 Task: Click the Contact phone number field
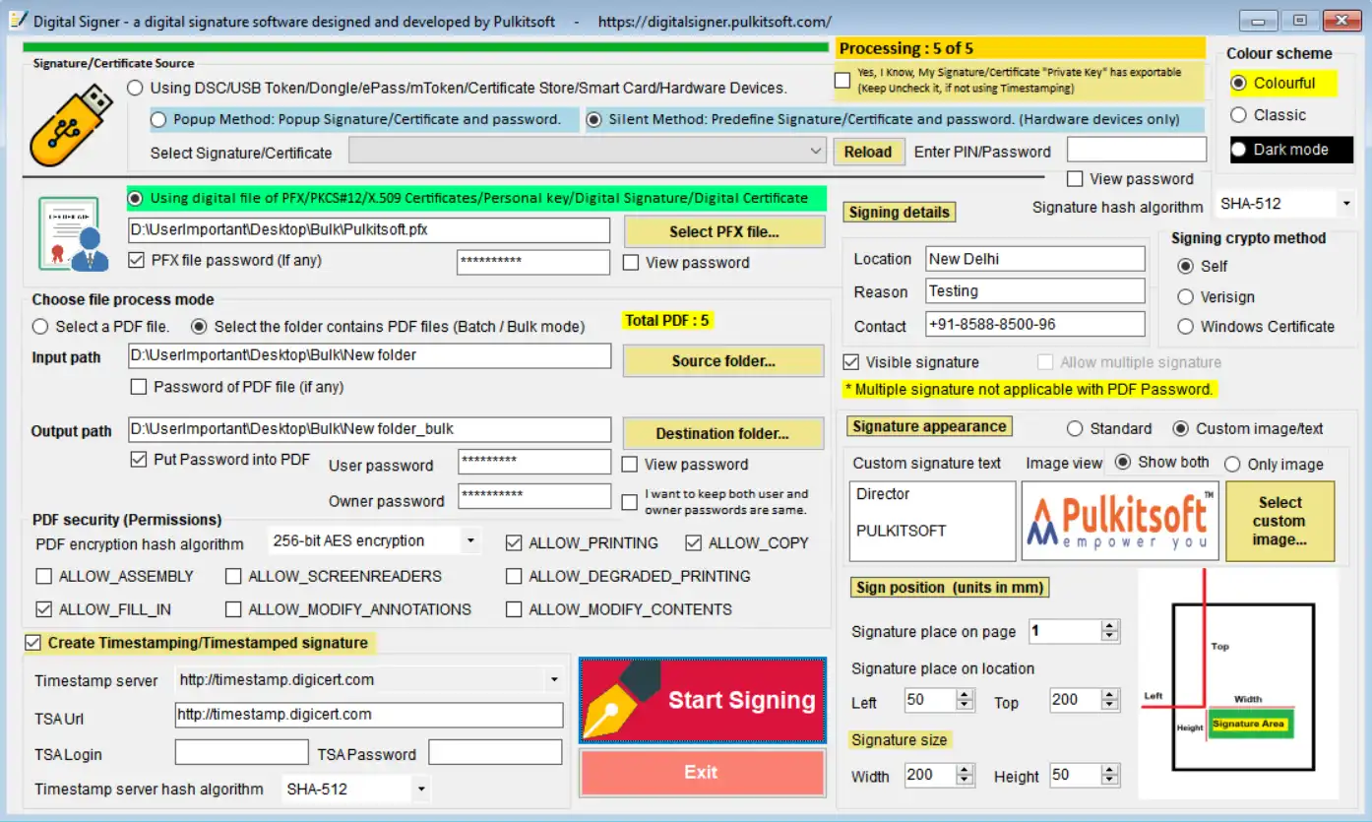(1035, 324)
